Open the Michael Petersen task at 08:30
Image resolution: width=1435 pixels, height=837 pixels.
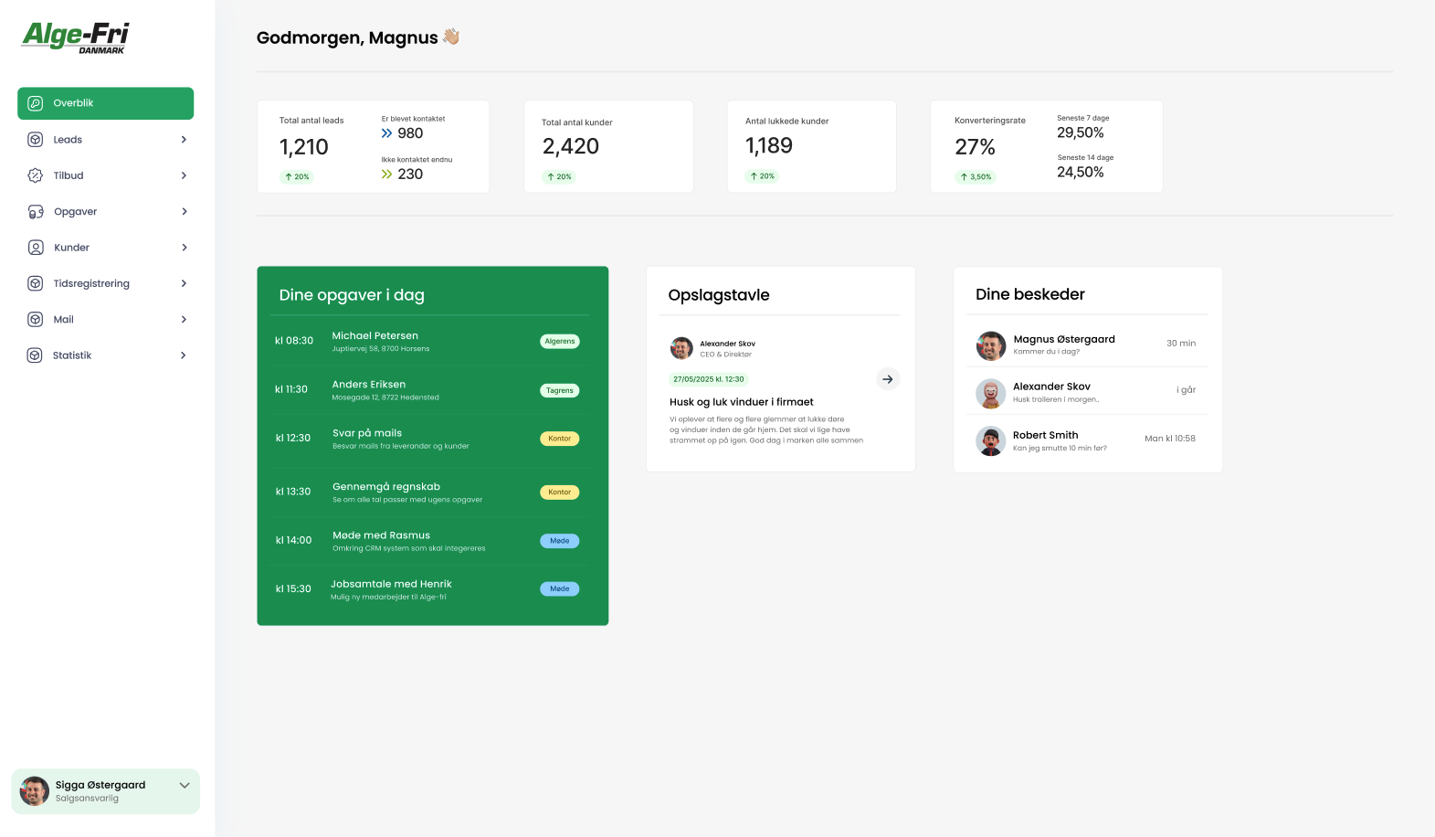point(427,342)
